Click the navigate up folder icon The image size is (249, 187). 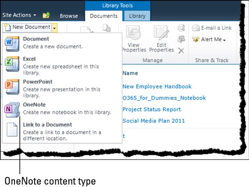[x=46, y=15]
